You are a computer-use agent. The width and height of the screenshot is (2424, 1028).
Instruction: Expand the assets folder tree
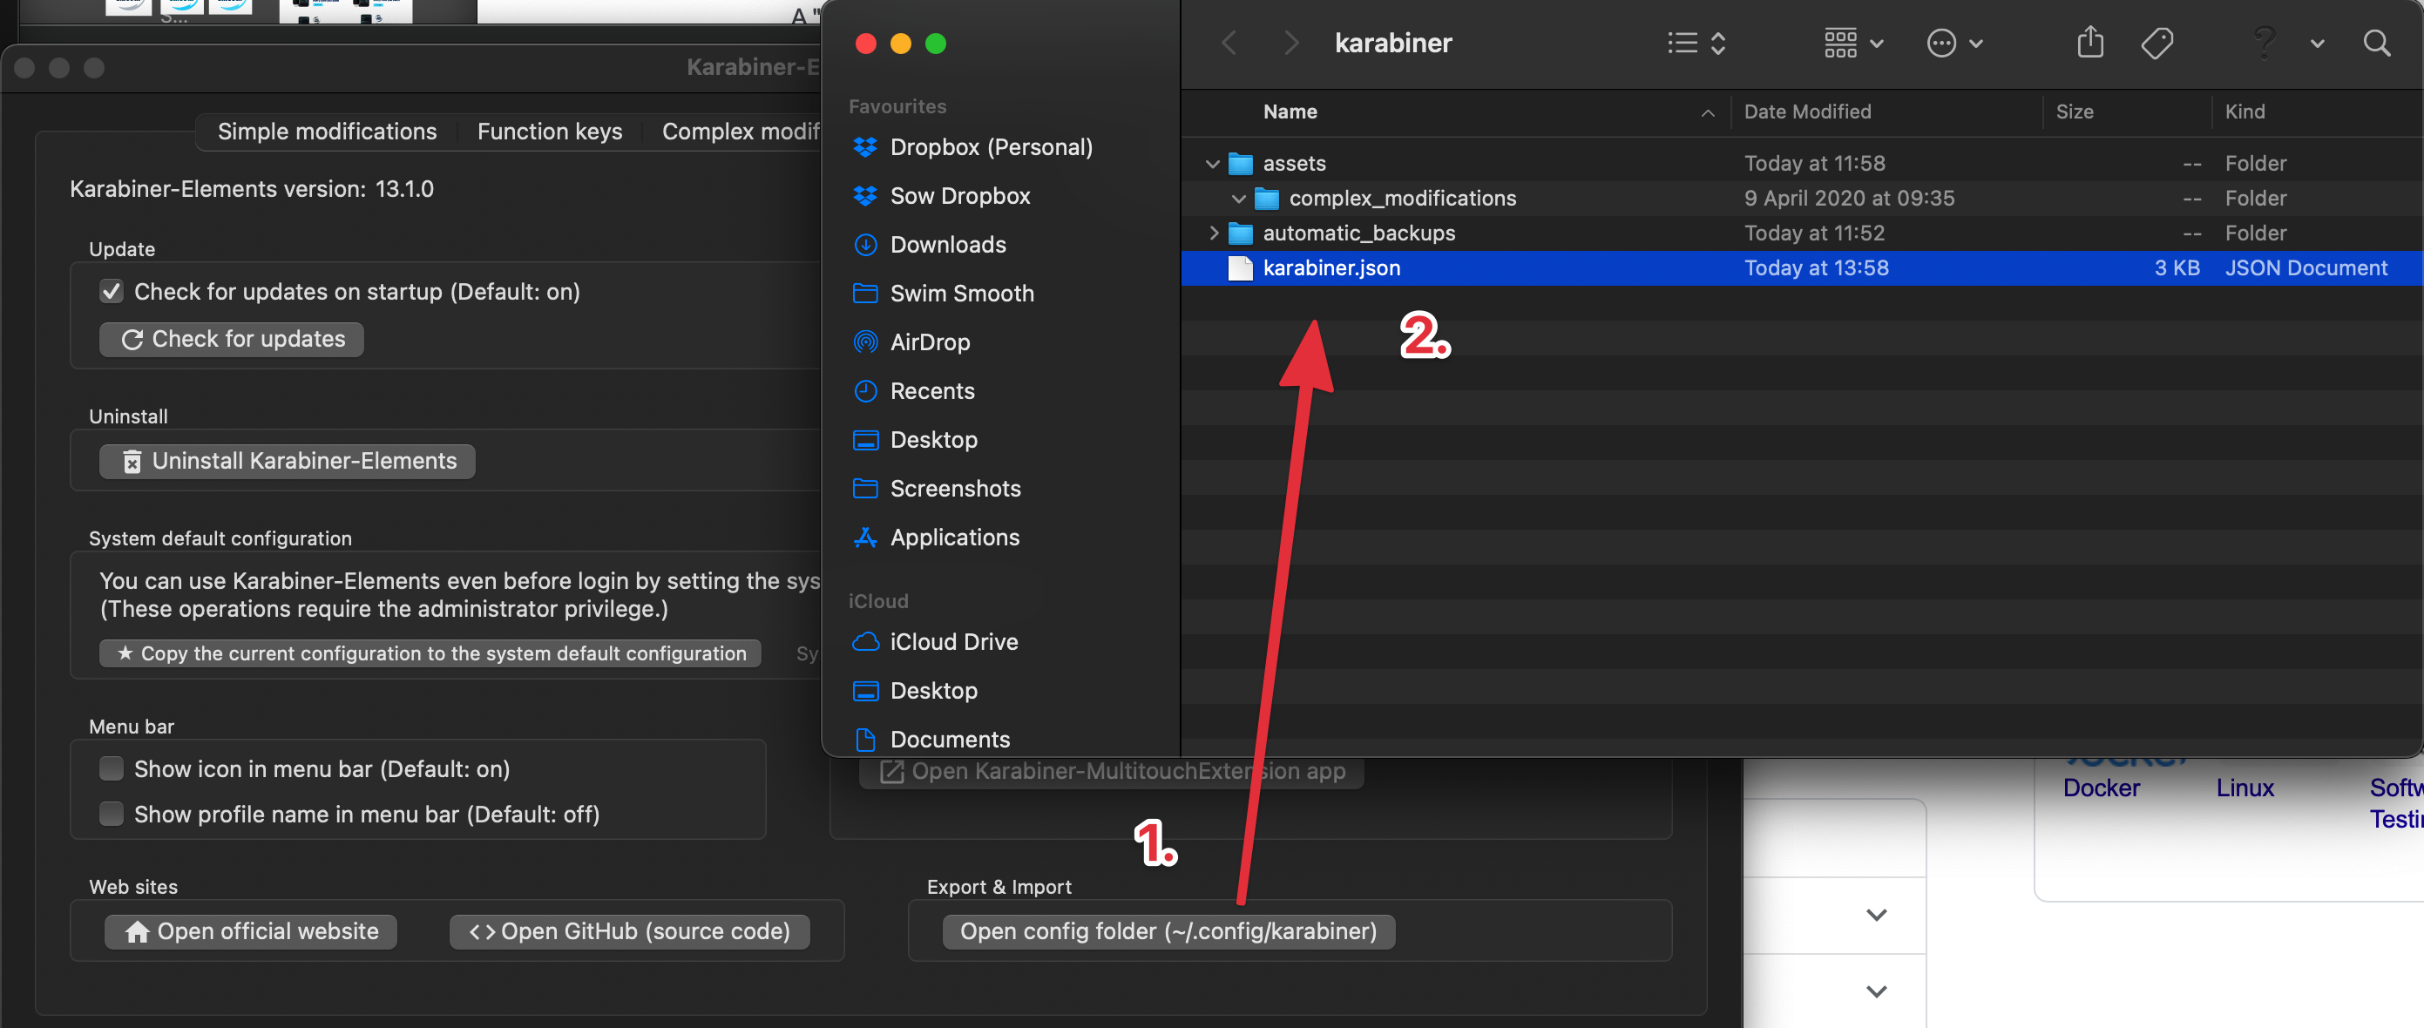click(x=1212, y=162)
